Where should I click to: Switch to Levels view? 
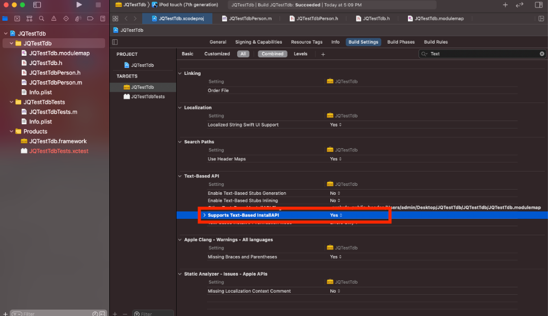[x=300, y=54]
